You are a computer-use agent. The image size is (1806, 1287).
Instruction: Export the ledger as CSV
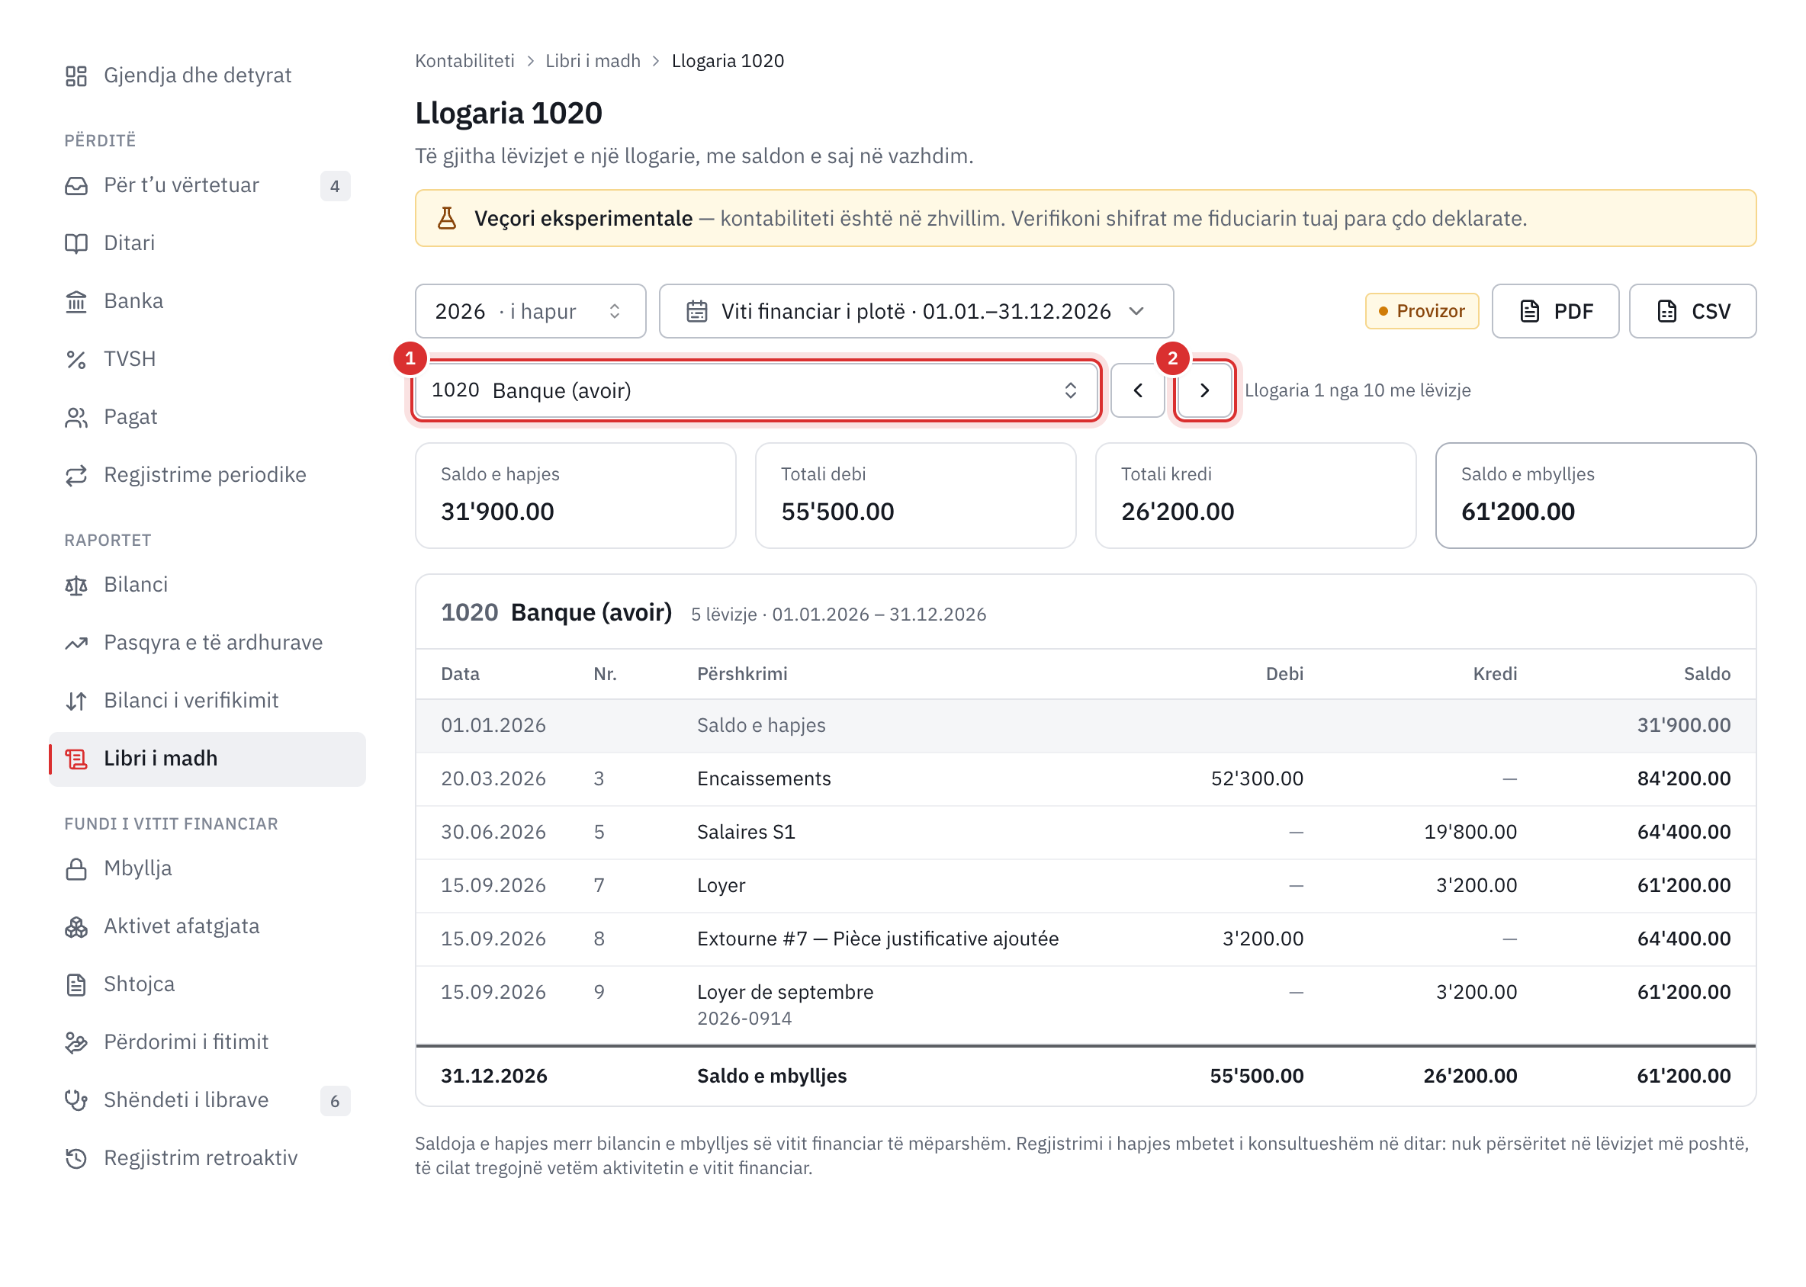click(x=1692, y=311)
